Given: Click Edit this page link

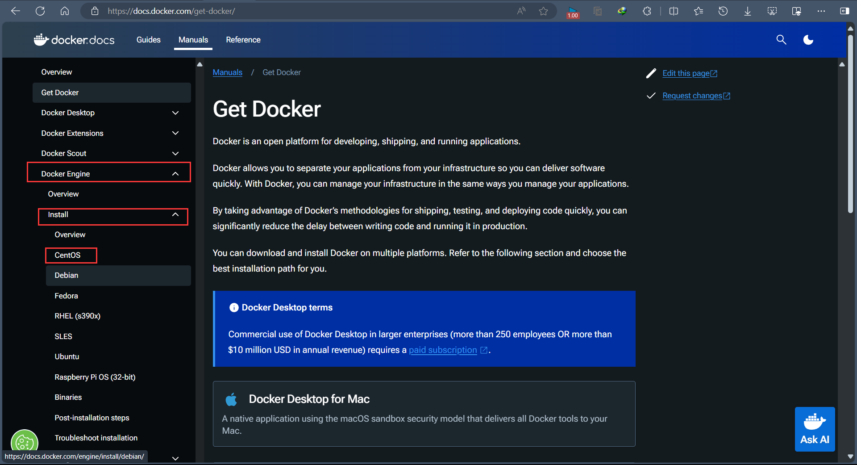Looking at the screenshot, I should [x=690, y=73].
